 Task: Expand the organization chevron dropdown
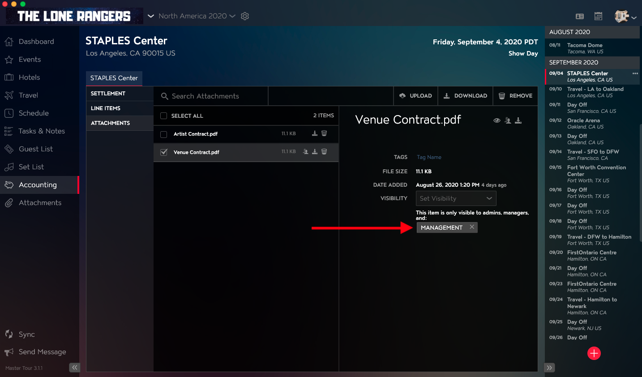coord(151,16)
